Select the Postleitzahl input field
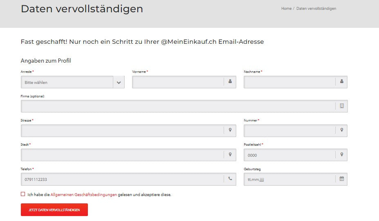Viewport: 379px width, 221px height. point(289,155)
